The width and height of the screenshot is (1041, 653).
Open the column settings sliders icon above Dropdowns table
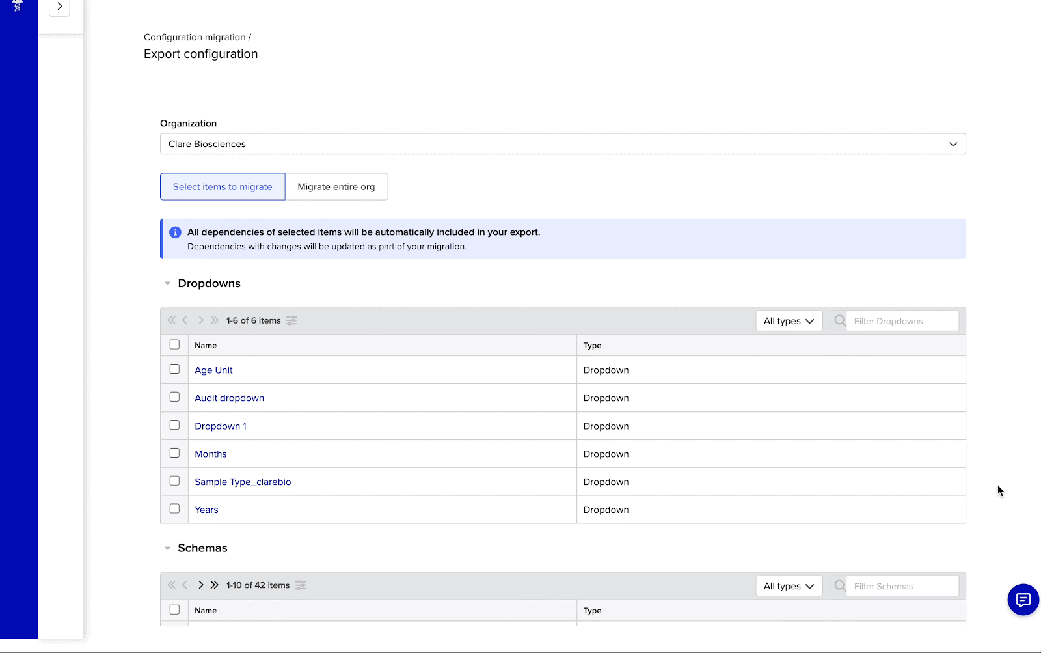point(291,320)
